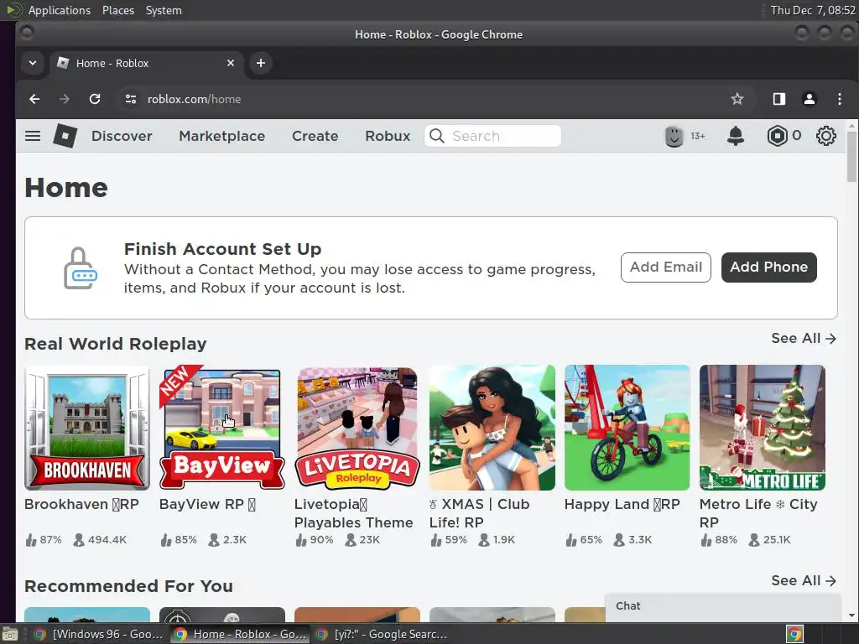Expand the Chat panel
The width and height of the screenshot is (859, 644).
click(x=723, y=606)
